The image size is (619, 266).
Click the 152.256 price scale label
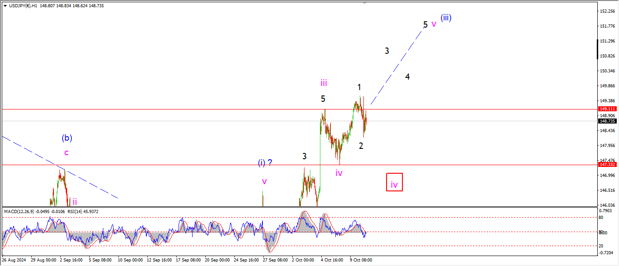click(x=607, y=11)
